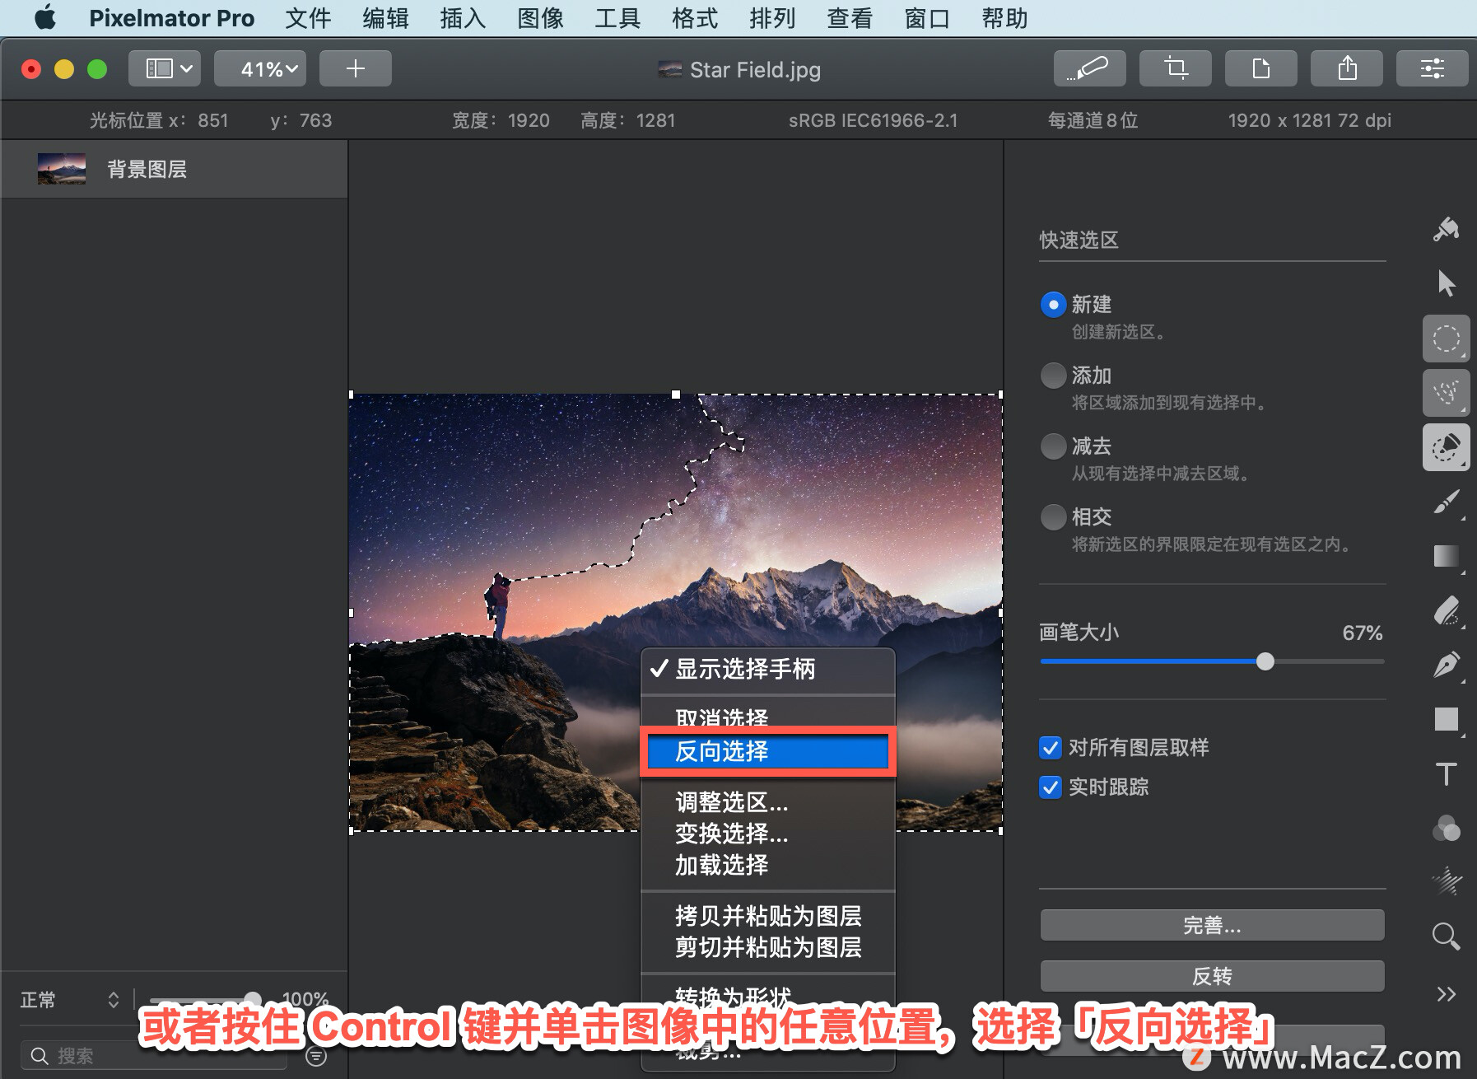1477x1079 pixels.
Task: Choose 变换选择... from context menu
Action: click(768, 834)
